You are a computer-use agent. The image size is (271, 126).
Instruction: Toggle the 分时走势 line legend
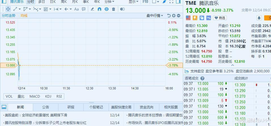[9, 16]
